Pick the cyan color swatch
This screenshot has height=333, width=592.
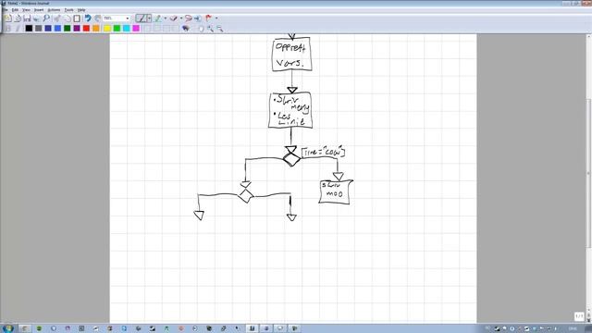point(127,29)
